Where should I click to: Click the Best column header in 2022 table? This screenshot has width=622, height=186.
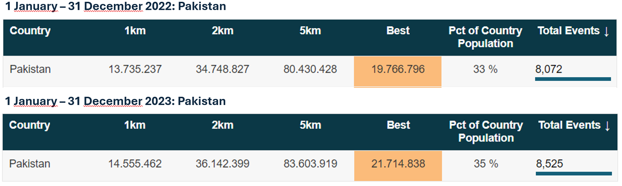[x=398, y=31]
